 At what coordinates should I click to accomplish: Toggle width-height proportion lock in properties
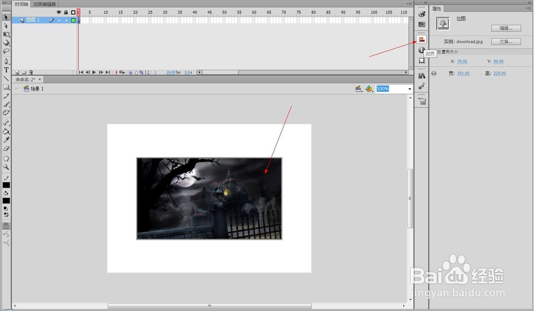(x=434, y=73)
